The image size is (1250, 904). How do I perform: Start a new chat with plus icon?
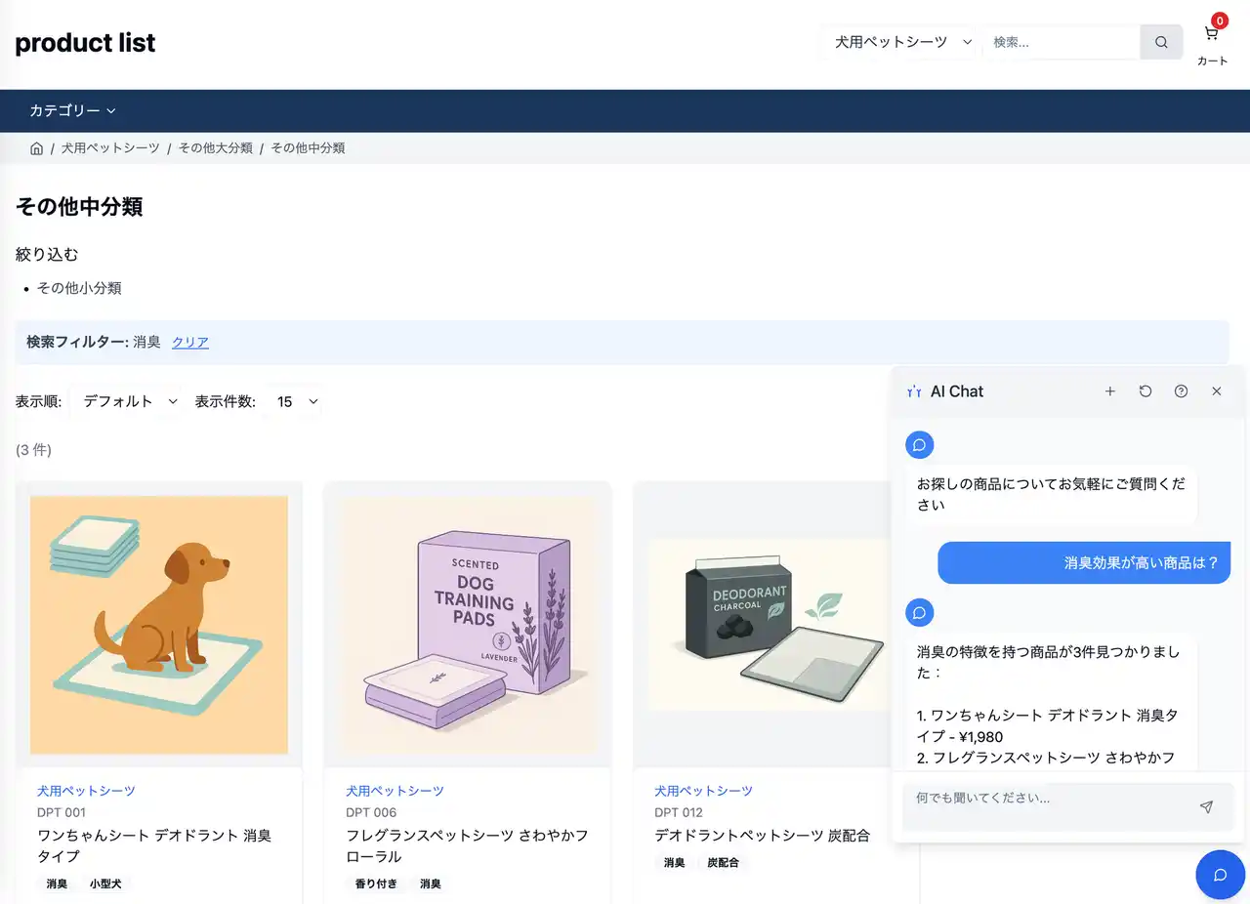point(1109,391)
